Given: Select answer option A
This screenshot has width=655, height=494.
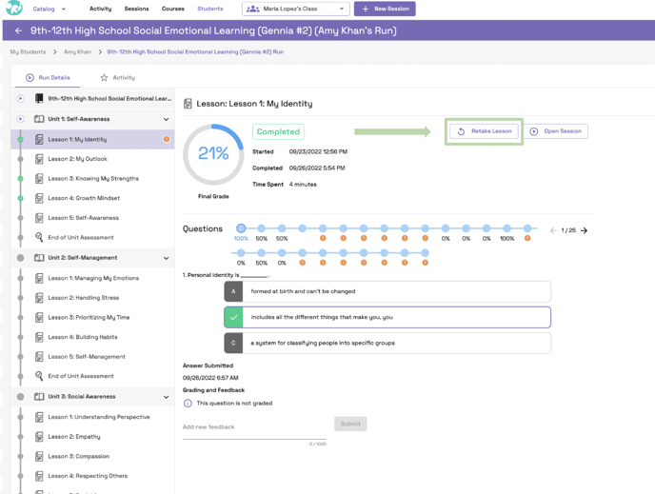Looking at the screenshot, I should point(233,291).
